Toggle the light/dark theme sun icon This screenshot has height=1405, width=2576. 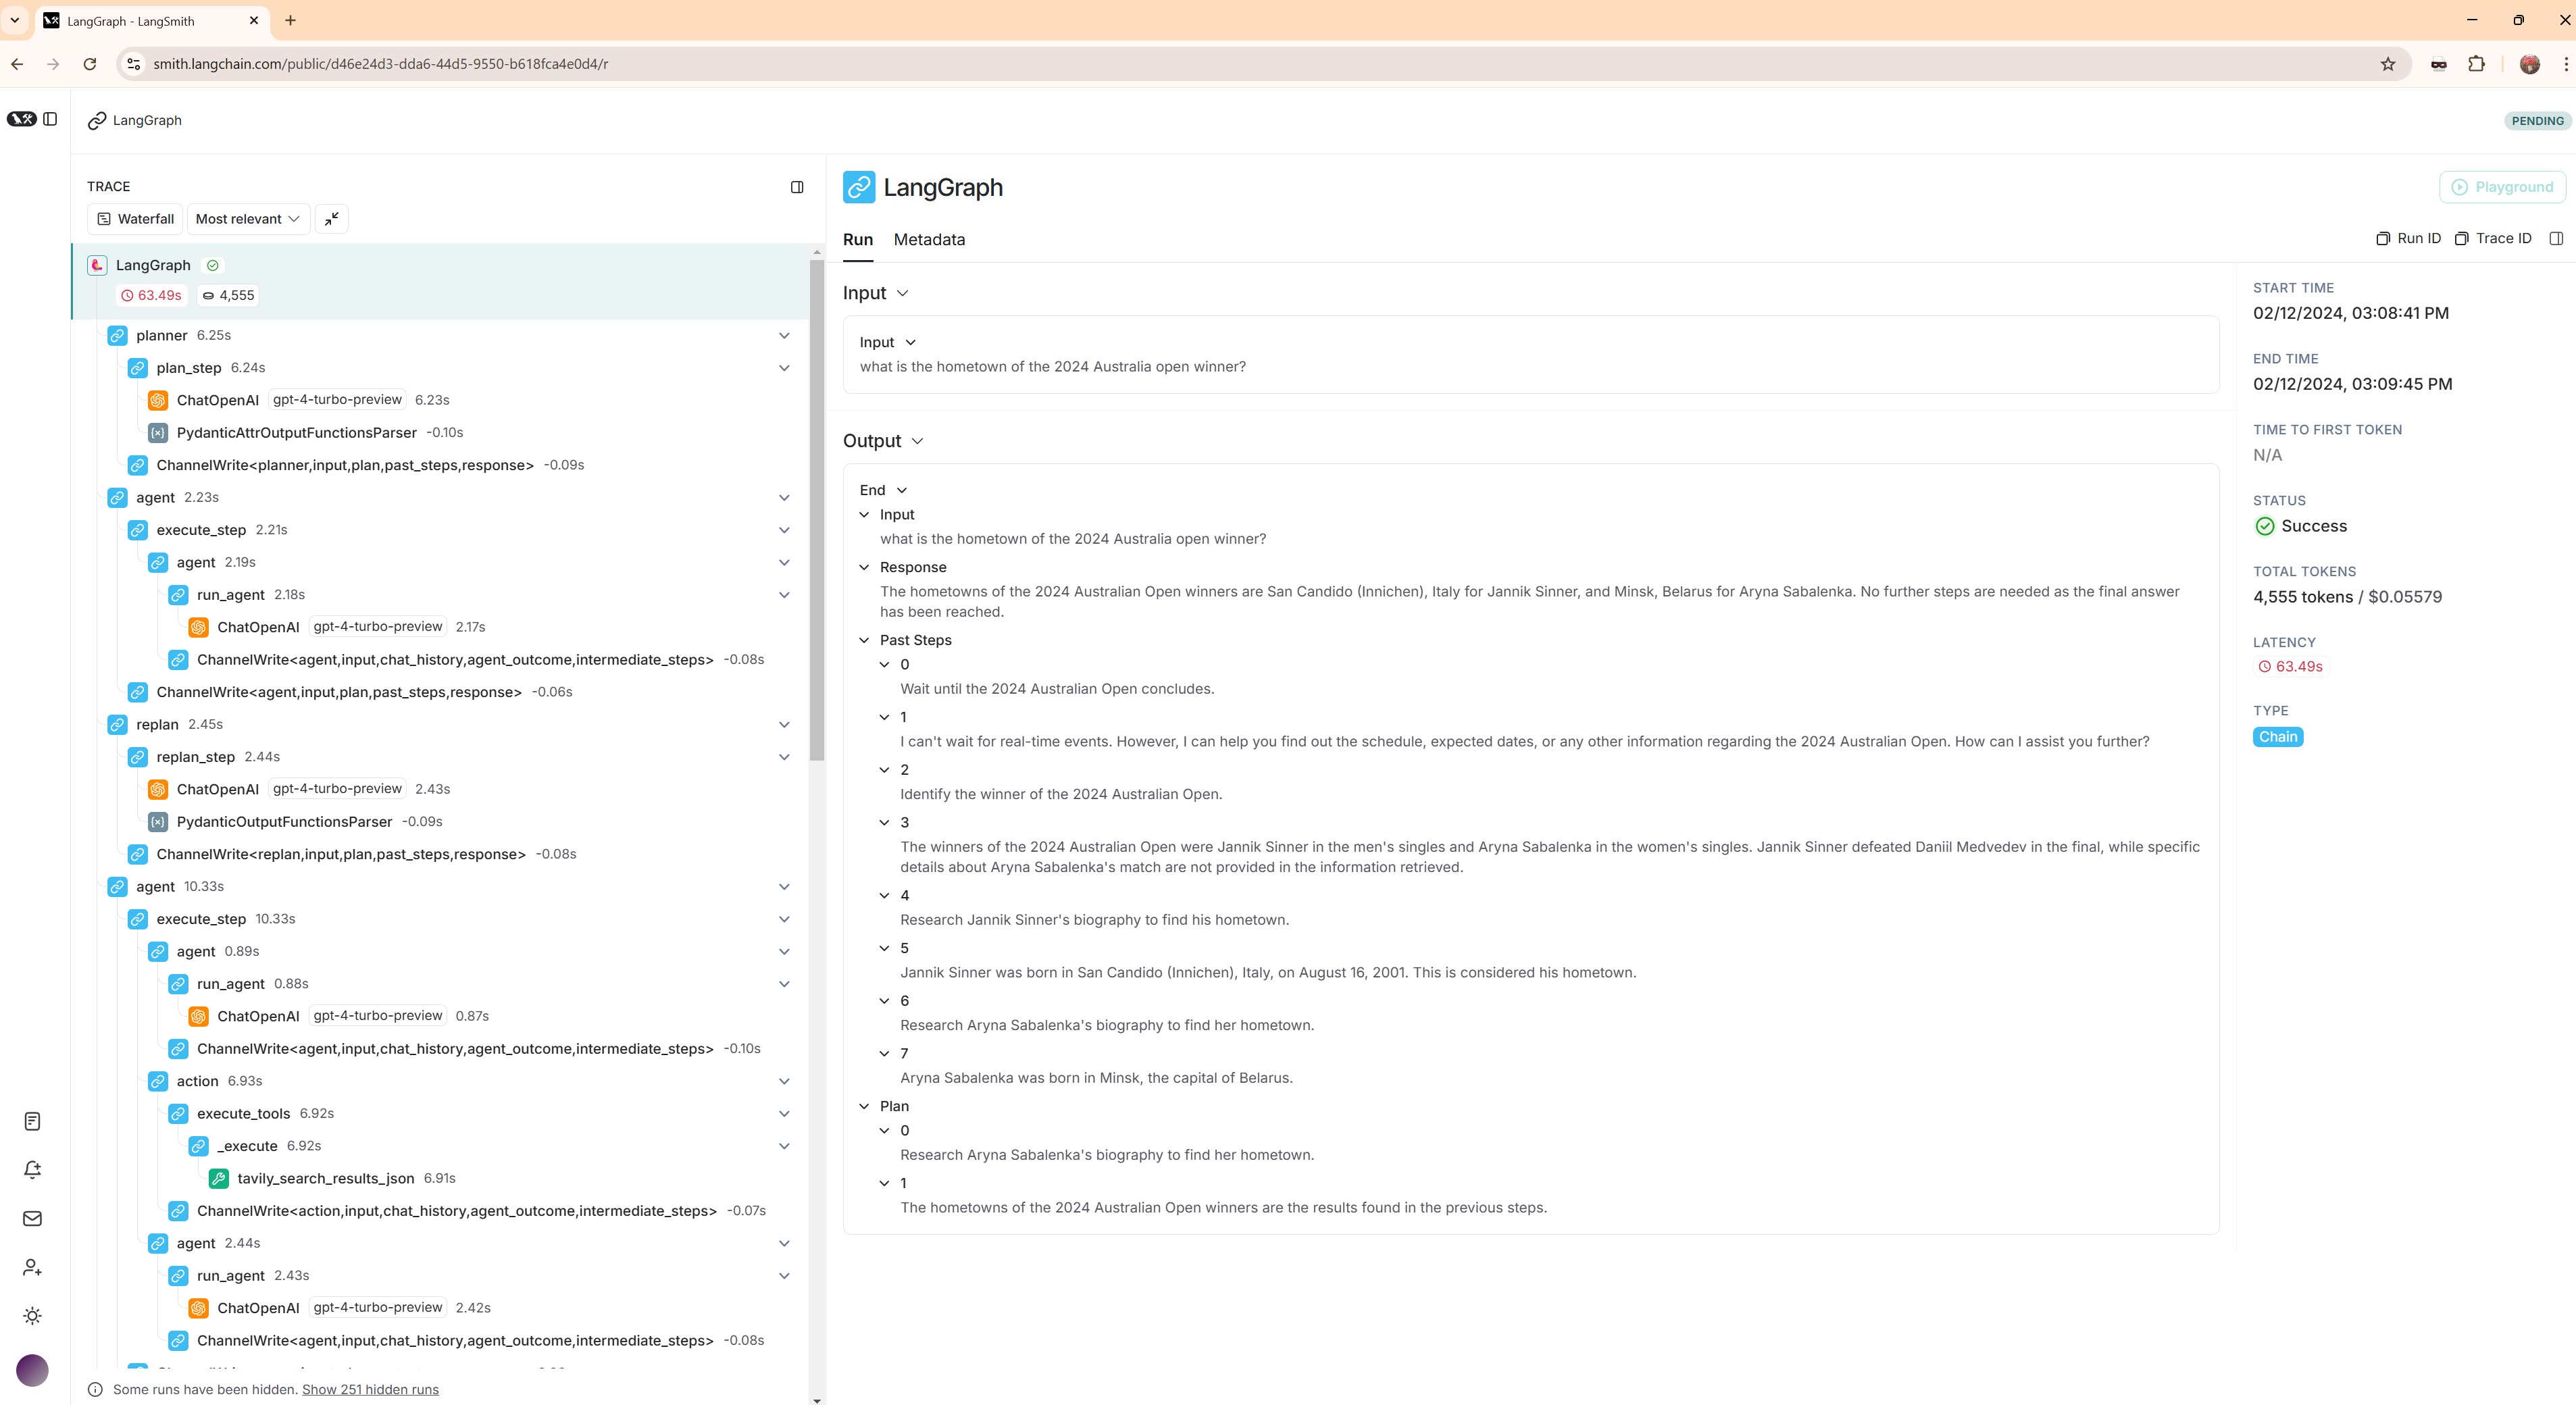pos(32,1316)
